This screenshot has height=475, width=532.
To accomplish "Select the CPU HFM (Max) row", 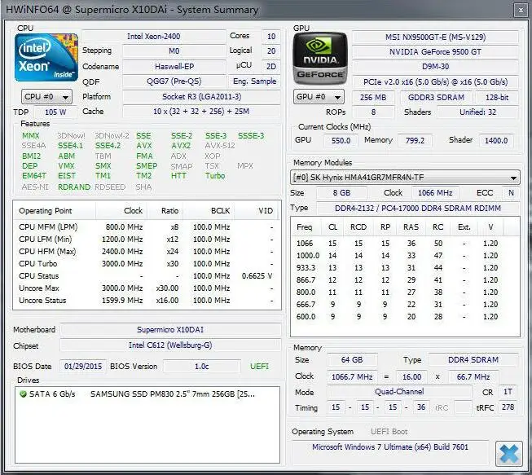I will [x=146, y=252].
